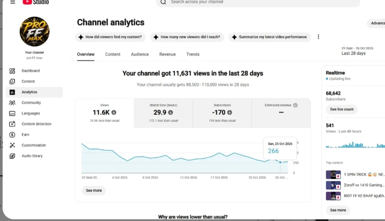Click the Search across your channel field
The width and height of the screenshot is (385, 221).
pyautogui.click(x=258, y=2)
